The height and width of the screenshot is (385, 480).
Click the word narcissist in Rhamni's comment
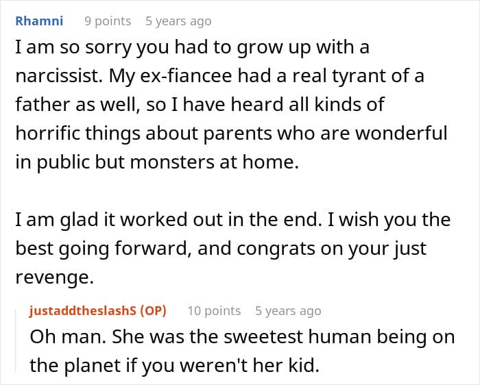(x=58, y=76)
